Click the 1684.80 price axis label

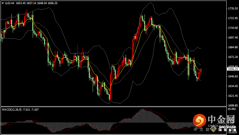pyautogui.click(x=233, y=47)
